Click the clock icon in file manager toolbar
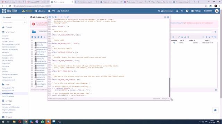Image resolution: width=222 pixels, height=124 pixels. (212, 37)
